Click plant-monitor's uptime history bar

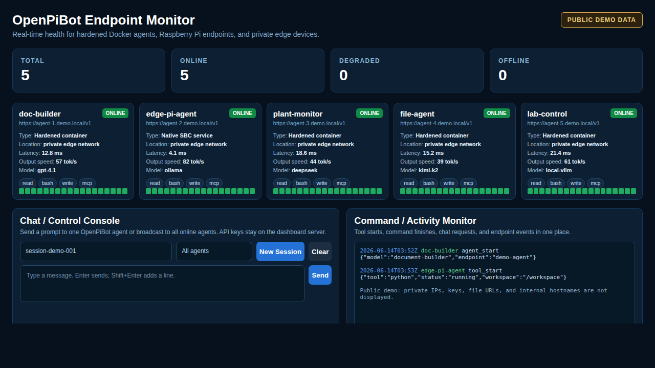click(327, 191)
